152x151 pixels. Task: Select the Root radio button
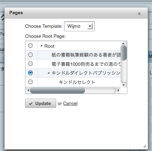pyautogui.click(x=30, y=46)
